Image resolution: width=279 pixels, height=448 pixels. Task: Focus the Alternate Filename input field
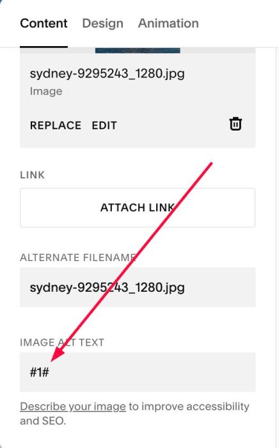tap(138, 287)
